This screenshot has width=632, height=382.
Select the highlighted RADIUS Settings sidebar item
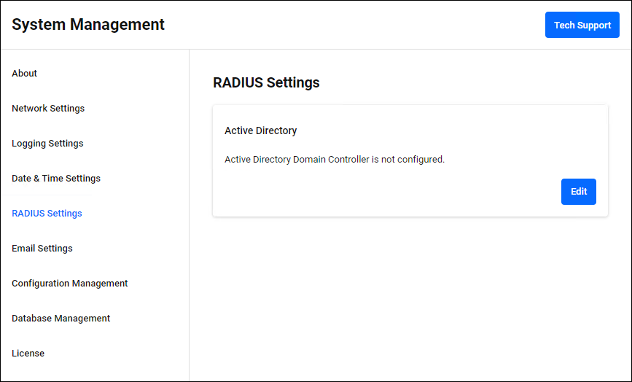tap(47, 214)
